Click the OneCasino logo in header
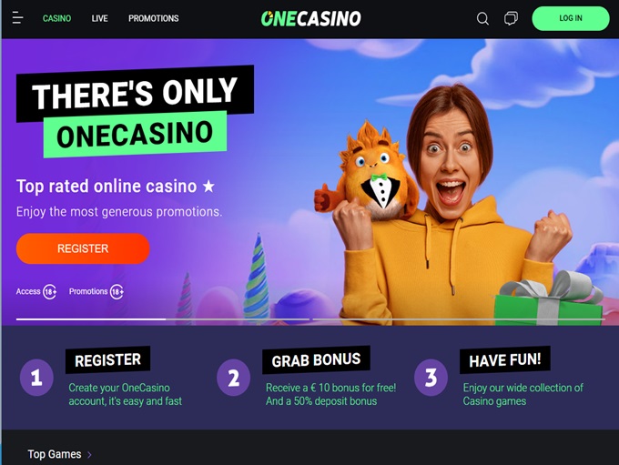The width and height of the screenshot is (619, 465). tap(310, 18)
